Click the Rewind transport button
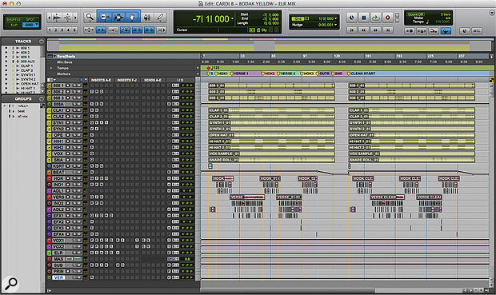496x295 pixels. click(x=364, y=30)
